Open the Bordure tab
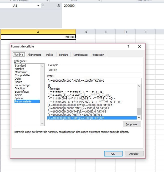Screen dimensions: 164x172 click(x=63, y=55)
